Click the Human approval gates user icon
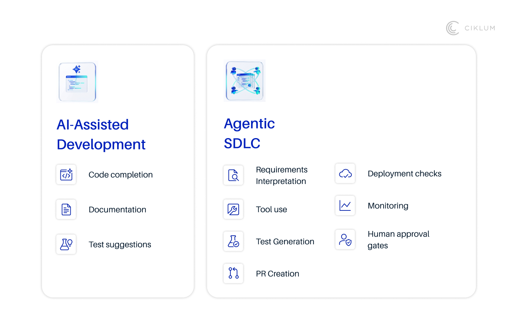Screen dimensions: 530x325 click(x=345, y=239)
